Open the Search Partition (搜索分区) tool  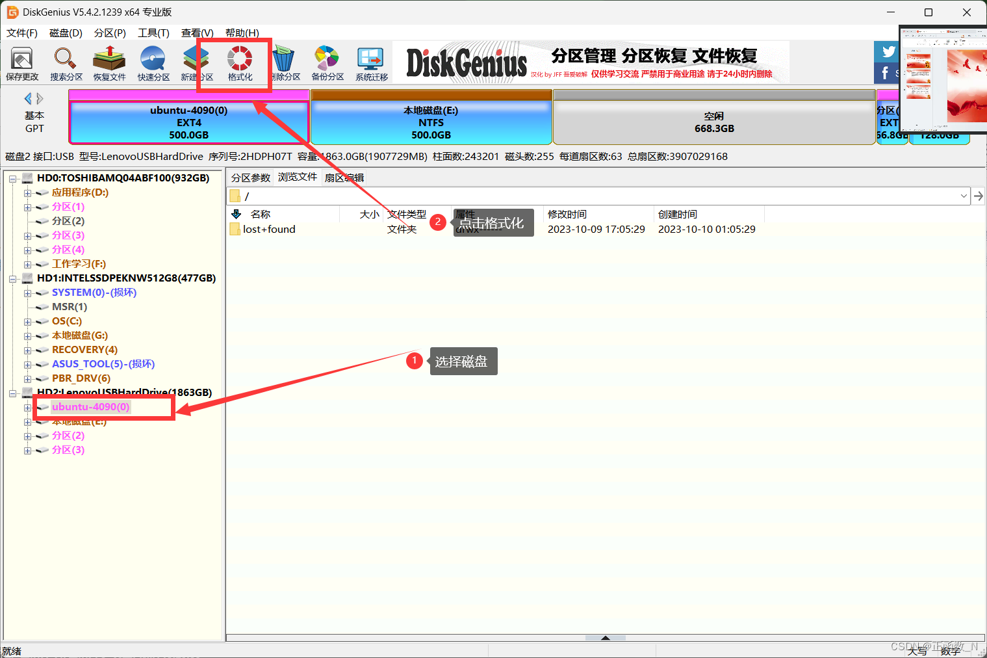pyautogui.click(x=66, y=64)
